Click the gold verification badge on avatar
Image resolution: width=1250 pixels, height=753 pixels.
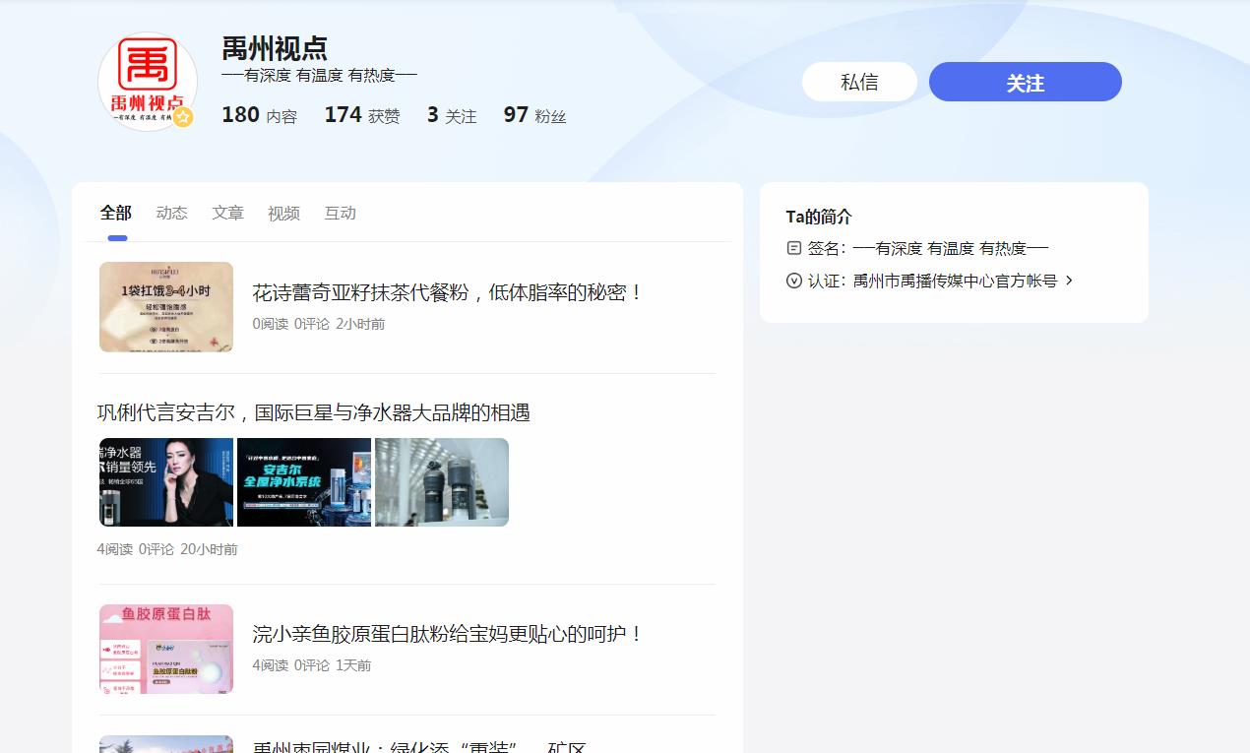click(x=183, y=117)
